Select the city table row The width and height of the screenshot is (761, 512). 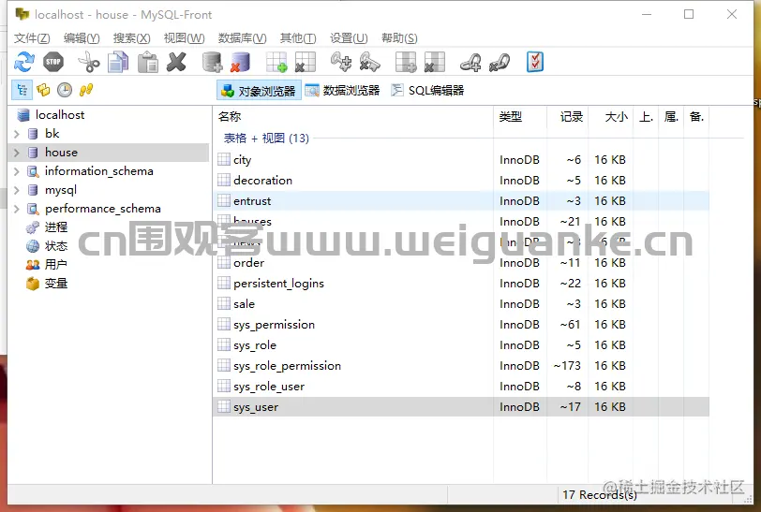point(461,160)
